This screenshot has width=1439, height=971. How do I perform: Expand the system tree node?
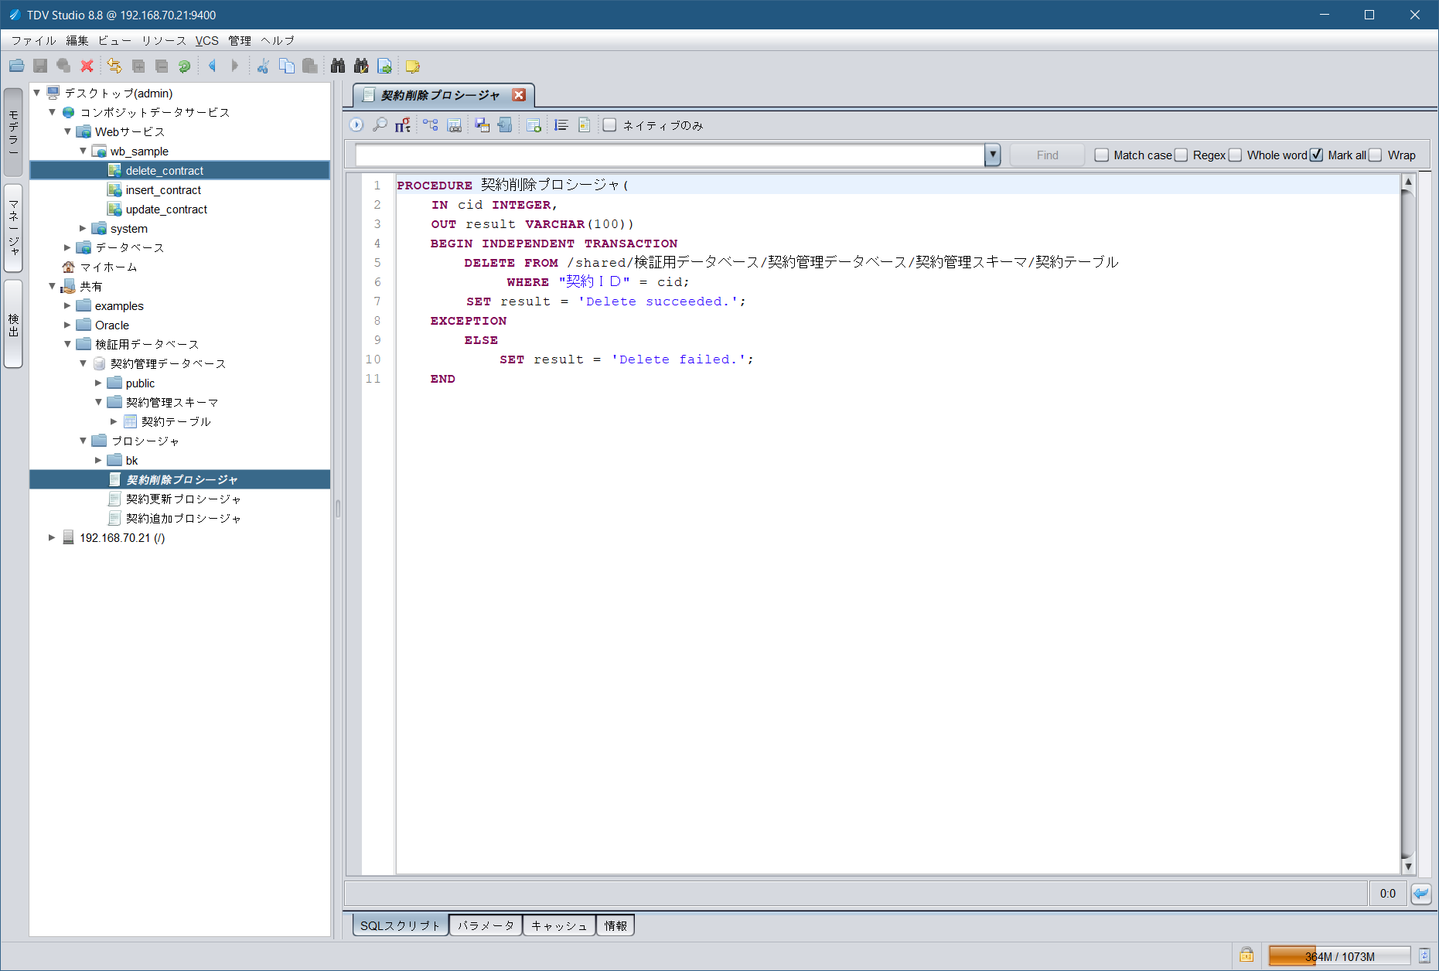point(83,228)
